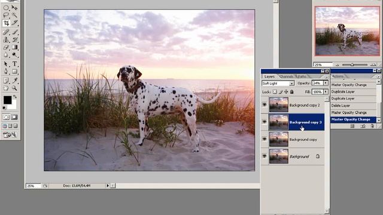Select the Zoom magnifier tool
This screenshot has height=215, width=383.
[x=14, y=88]
